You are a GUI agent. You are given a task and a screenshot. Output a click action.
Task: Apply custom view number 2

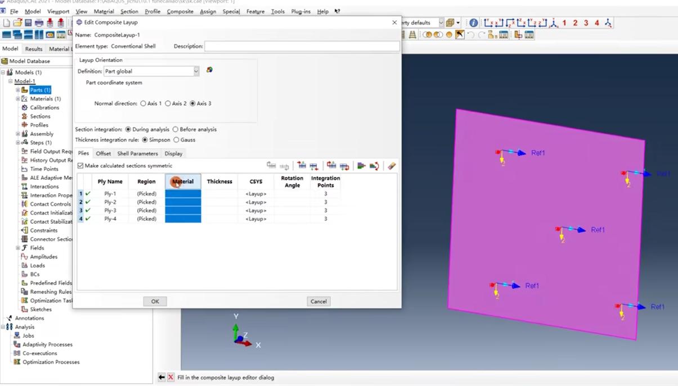pyautogui.click(x=575, y=23)
